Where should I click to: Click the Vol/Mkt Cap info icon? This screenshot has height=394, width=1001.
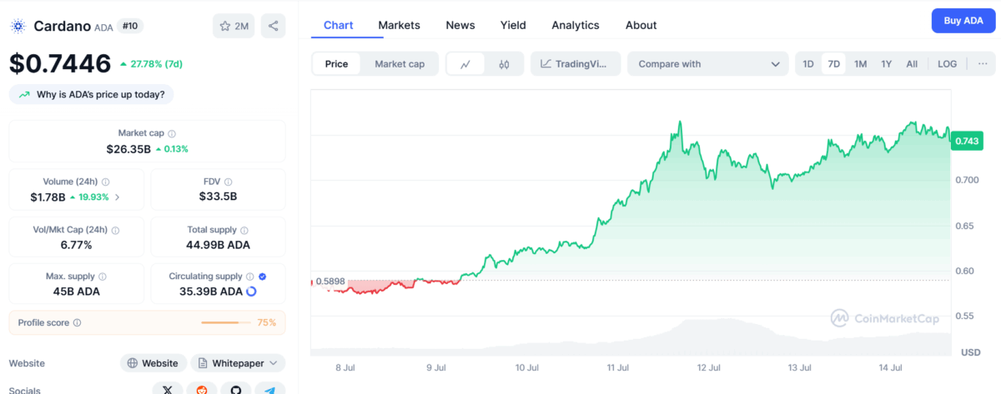pos(115,230)
